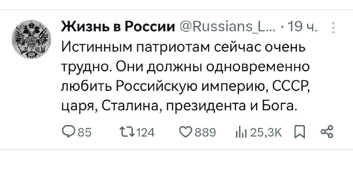The width and height of the screenshot is (353, 195).
Task: Click the 85 replies count
Action: click(x=84, y=132)
